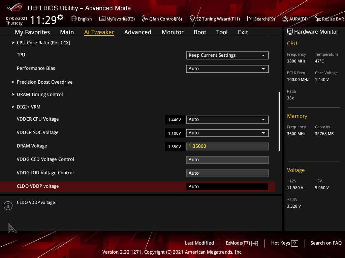Open MyFavorite(F3) shortcut
This screenshot has height=258, width=345.
(x=117, y=19)
